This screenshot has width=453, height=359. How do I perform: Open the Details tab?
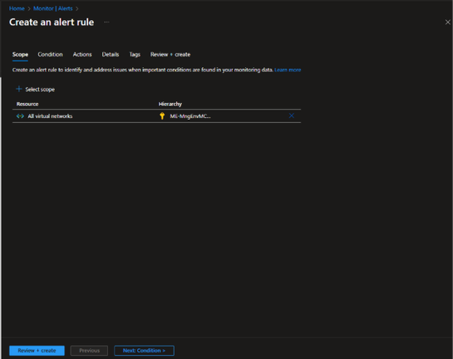[111, 55]
